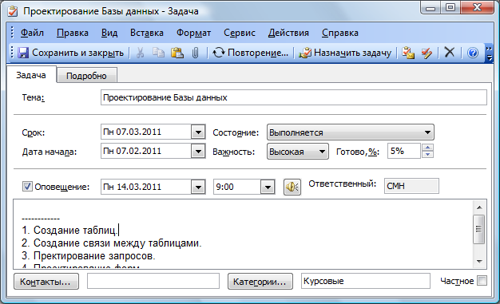Open the Сервис menu
This screenshot has width=500, height=304.
(240, 33)
